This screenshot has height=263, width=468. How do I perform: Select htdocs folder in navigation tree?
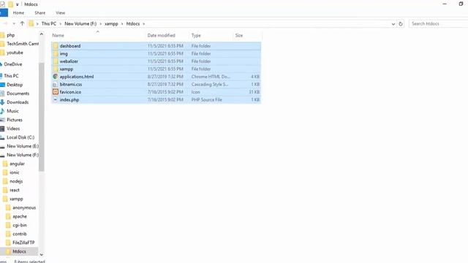[19, 251]
